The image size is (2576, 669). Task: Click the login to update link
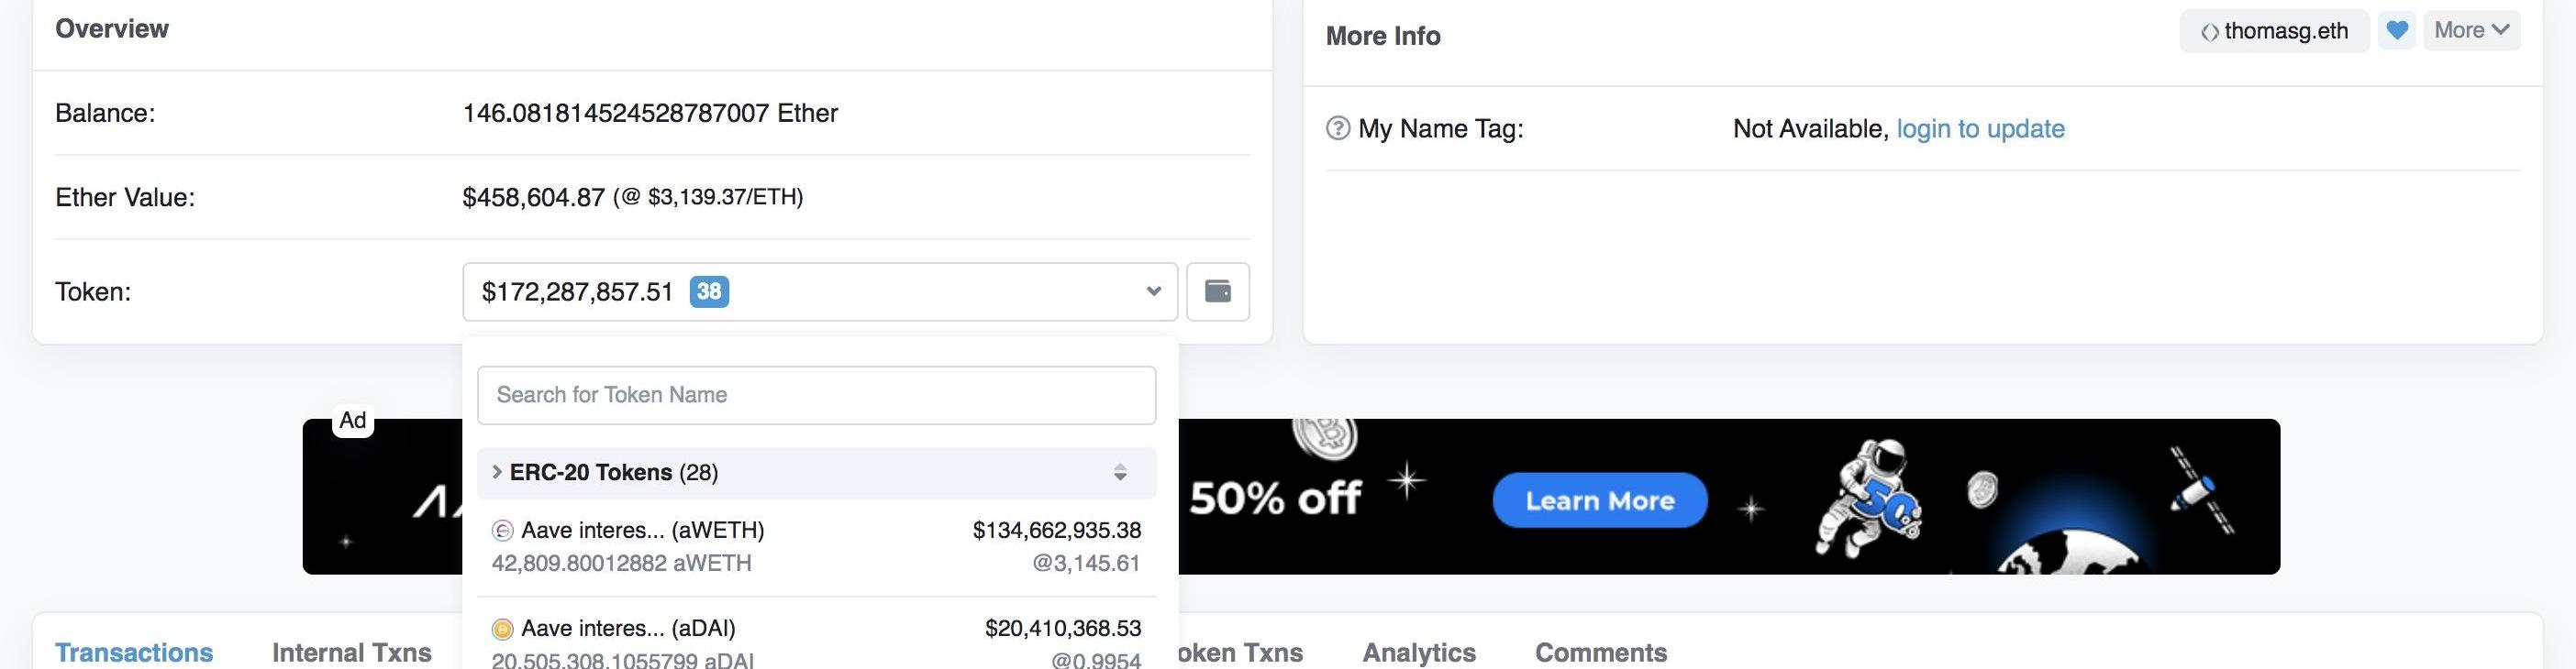tap(1980, 129)
